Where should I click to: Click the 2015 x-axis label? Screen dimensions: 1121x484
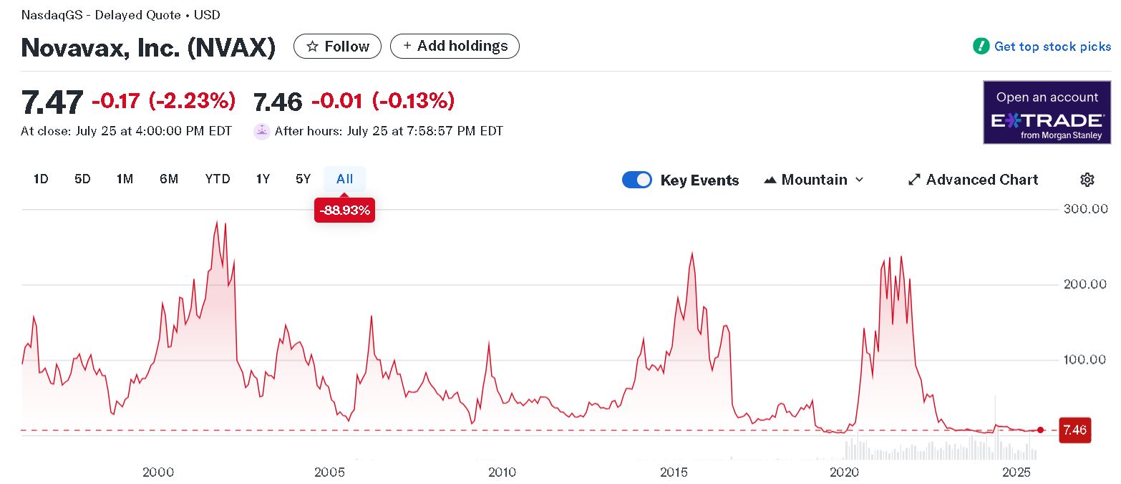674,472
